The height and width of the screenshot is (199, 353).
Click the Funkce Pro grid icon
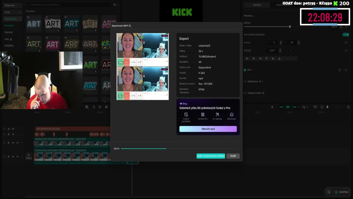click(x=203, y=114)
